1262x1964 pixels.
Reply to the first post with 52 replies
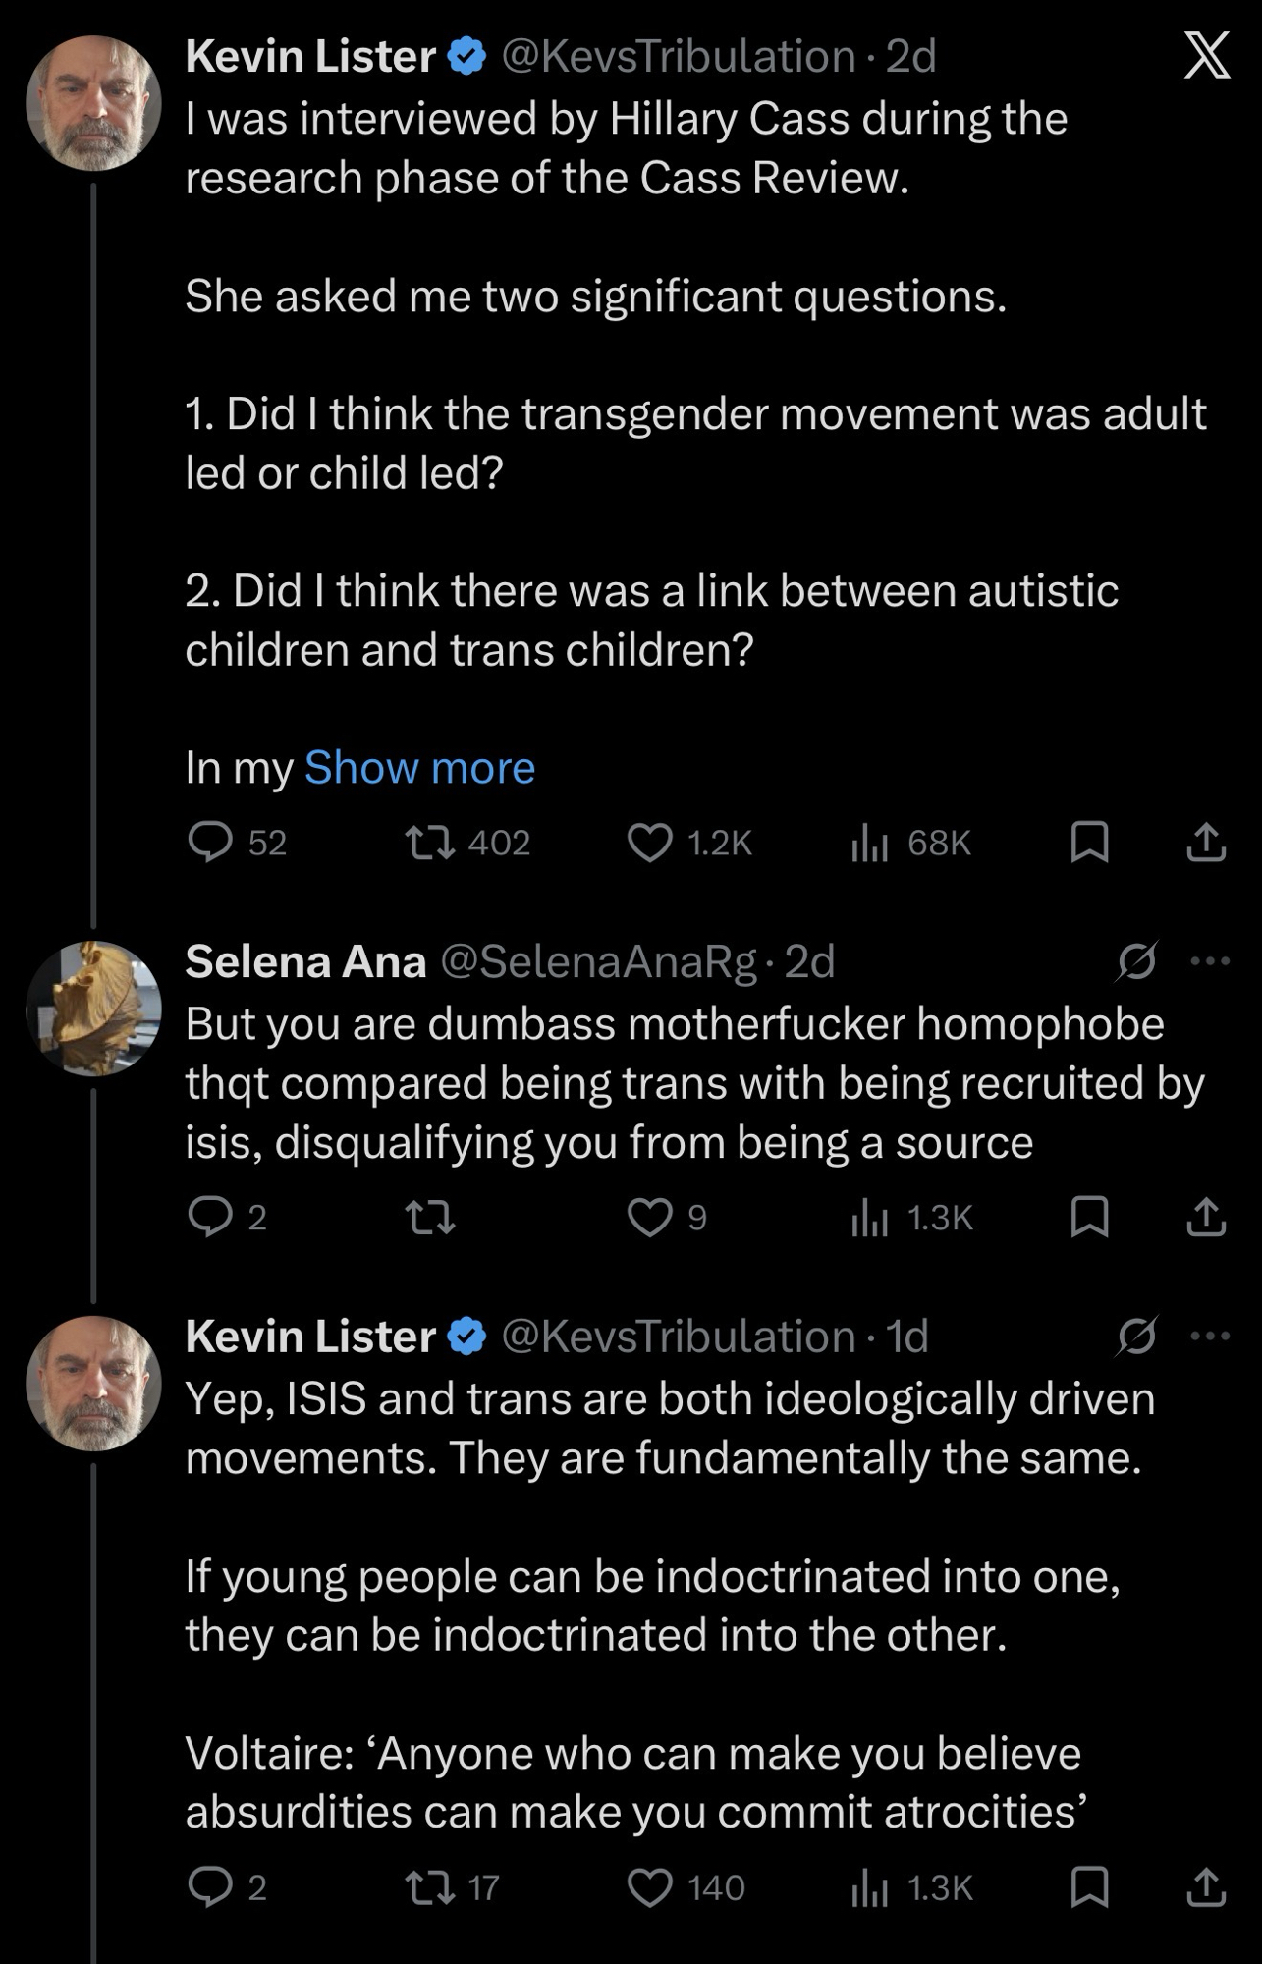209,843
